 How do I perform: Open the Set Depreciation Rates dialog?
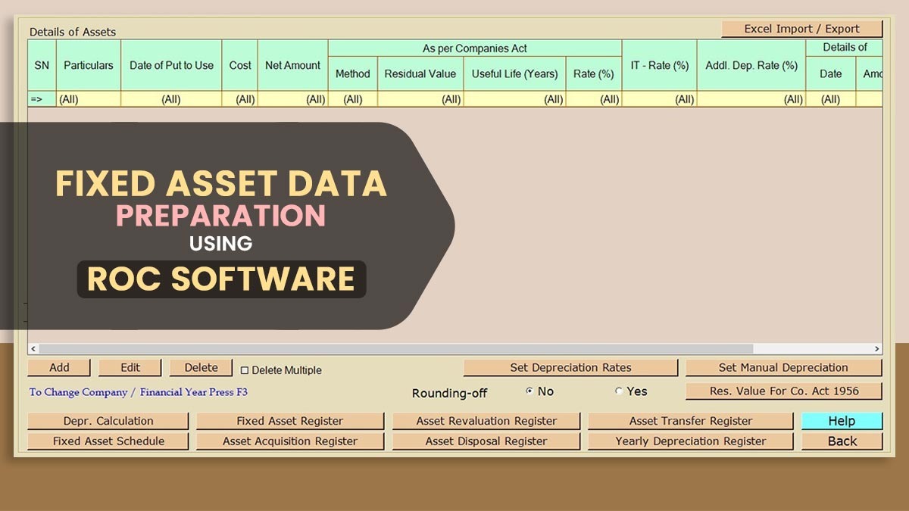pos(570,367)
